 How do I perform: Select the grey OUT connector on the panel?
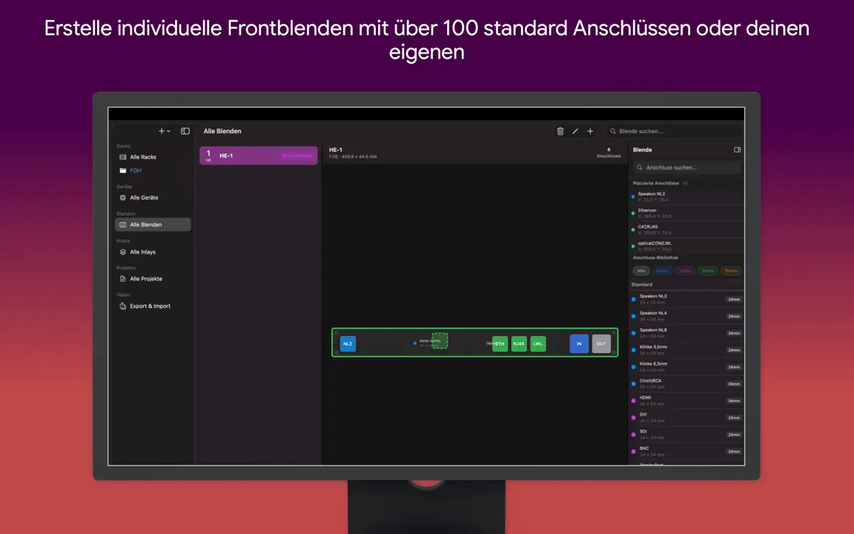coord(601,344)
